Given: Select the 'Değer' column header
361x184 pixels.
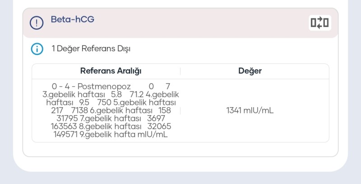Looking at the screenshot, I should pos(250,71).
